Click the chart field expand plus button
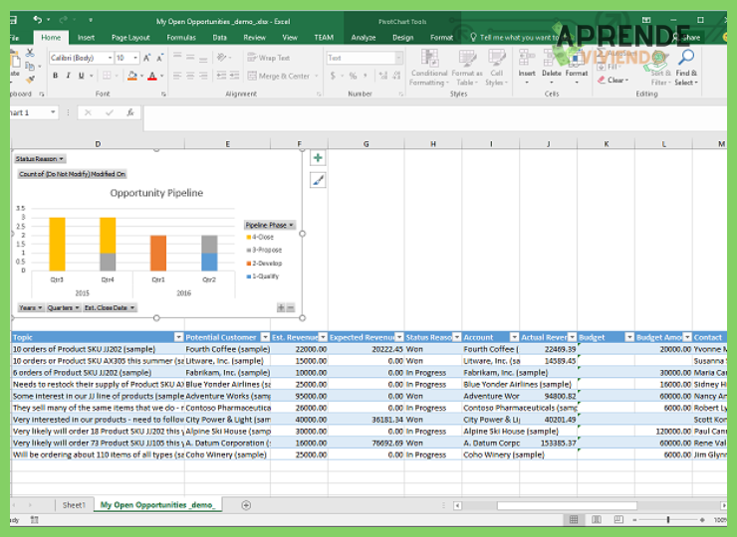This screenshot has width=737, height=537. [x=281, y=308]
